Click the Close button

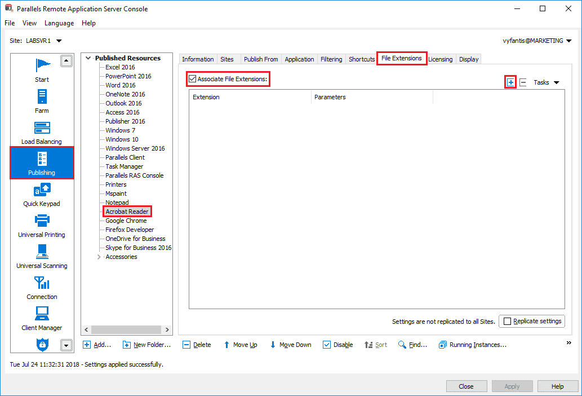pyautogui.click(x=466, y=386)
